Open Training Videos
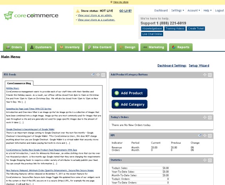 (x=175, y=28)
